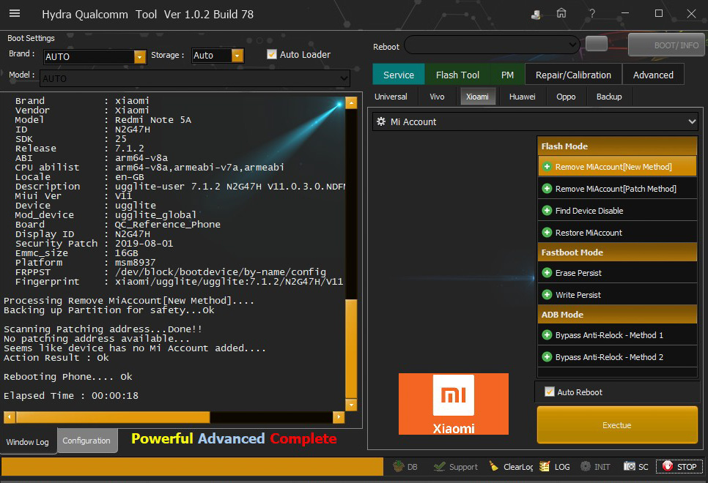The image size is (708, 483).
Task: Click the orange progress bar at bottom
Action: 192,467
